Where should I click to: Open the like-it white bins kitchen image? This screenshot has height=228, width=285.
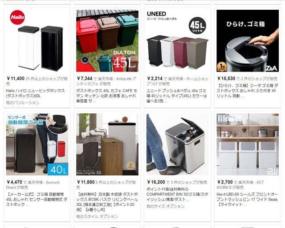[x=248, y=144]
